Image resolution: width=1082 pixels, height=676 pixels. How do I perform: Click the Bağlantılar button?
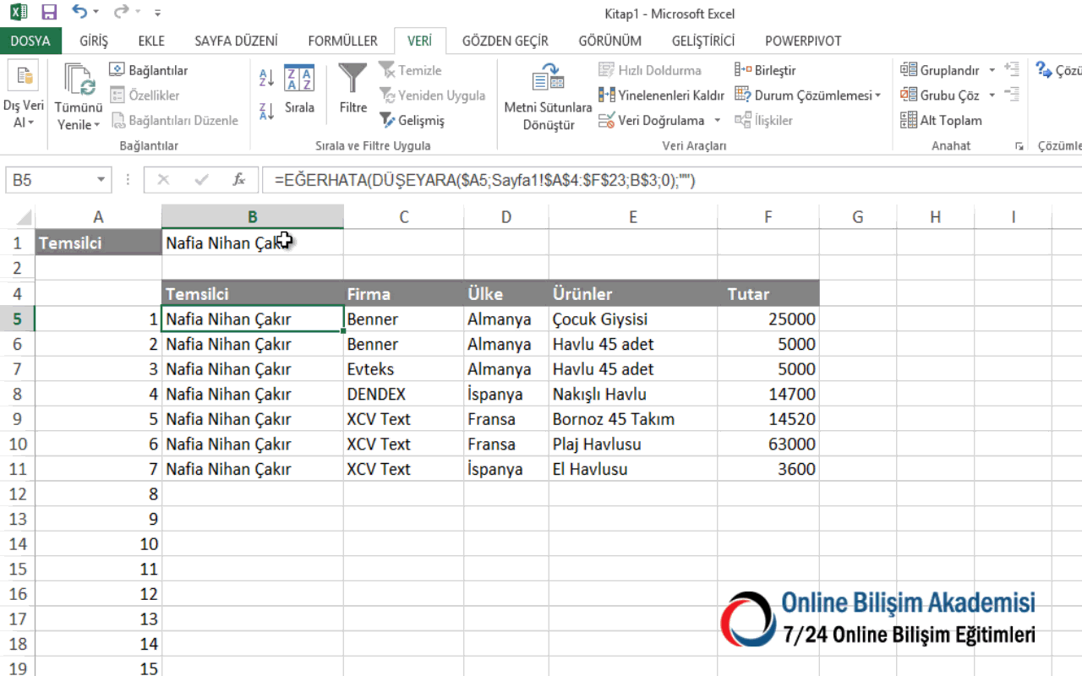point(149,70)
